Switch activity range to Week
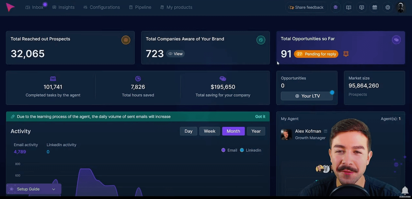This screenshot has width=412, height=199. click(x=209, y=131)
